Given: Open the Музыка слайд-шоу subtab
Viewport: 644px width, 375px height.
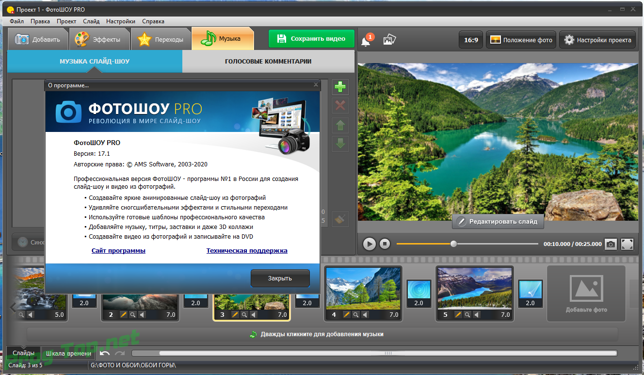Looking at the screenshot, I should (95, 62).
